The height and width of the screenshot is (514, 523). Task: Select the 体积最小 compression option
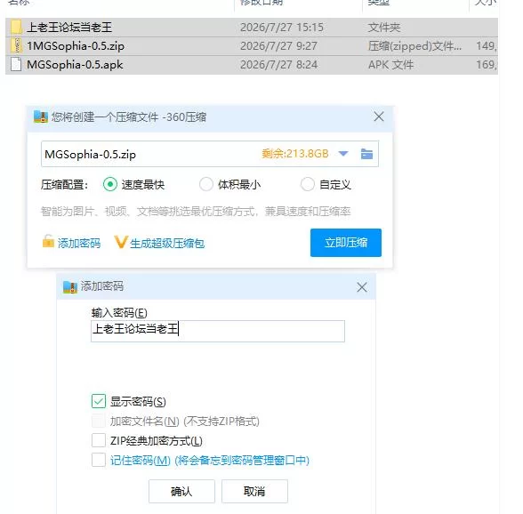(206, 184)
